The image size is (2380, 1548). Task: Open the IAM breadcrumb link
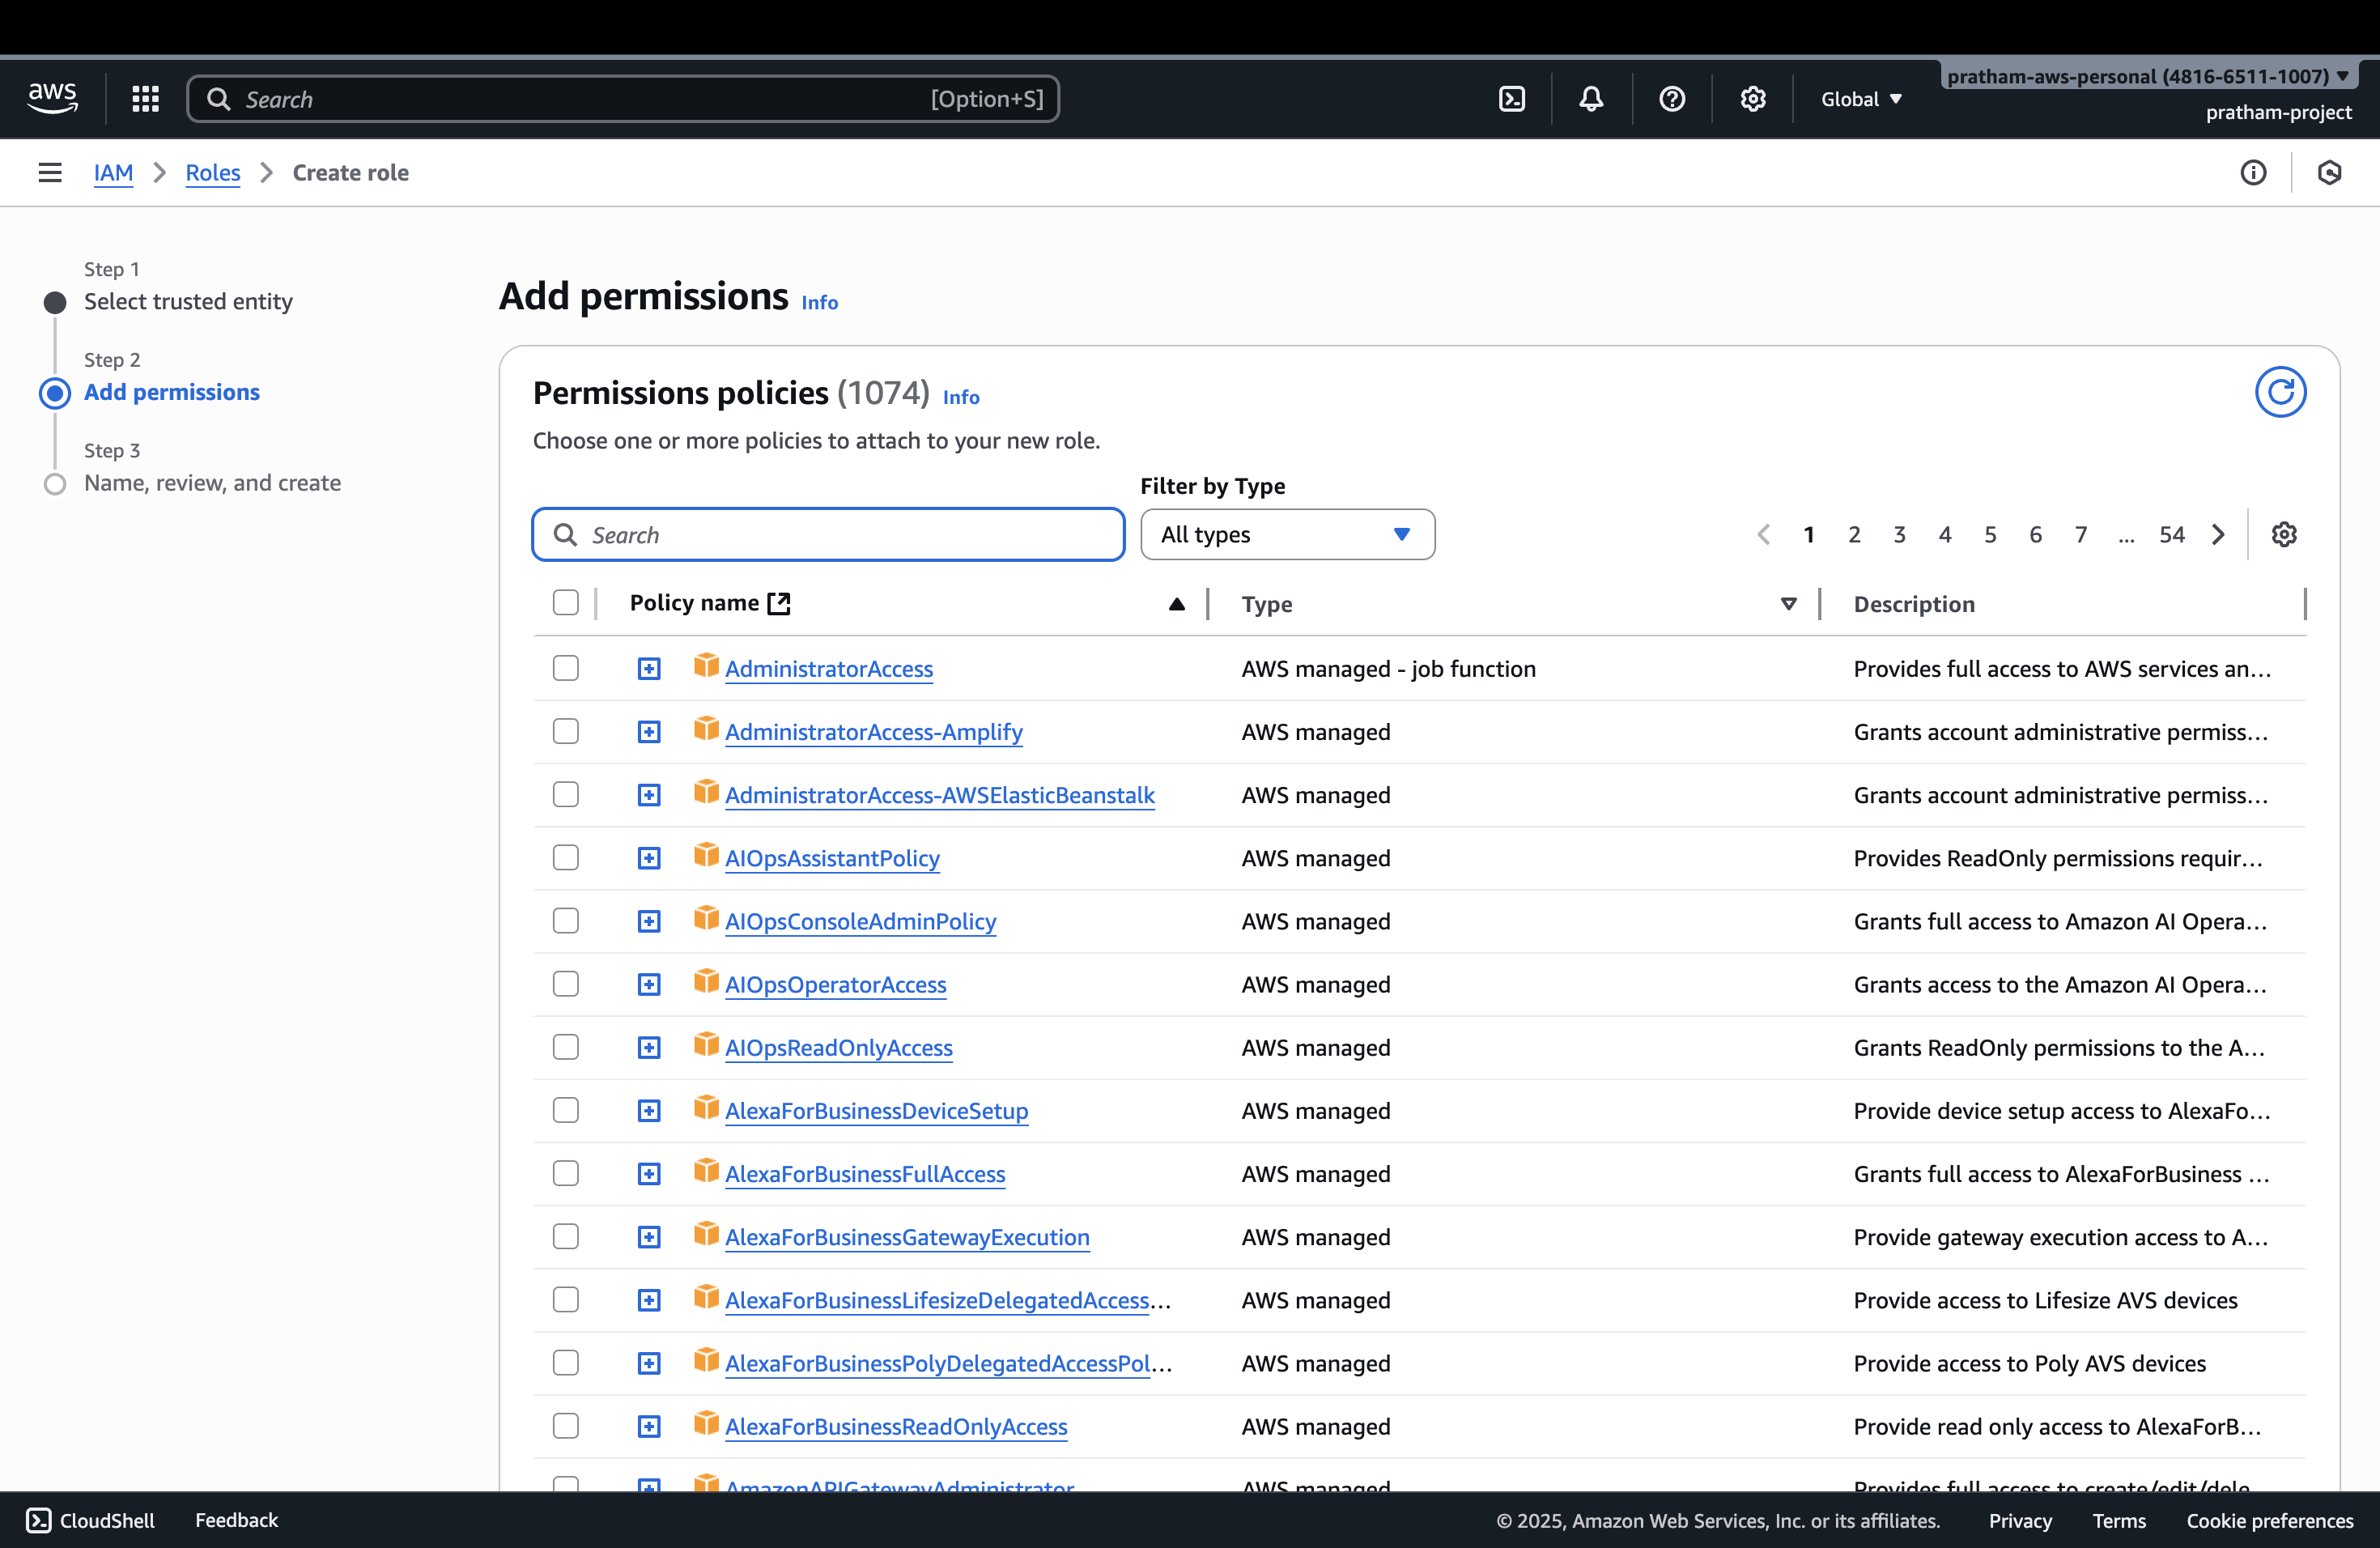[113, 172]
